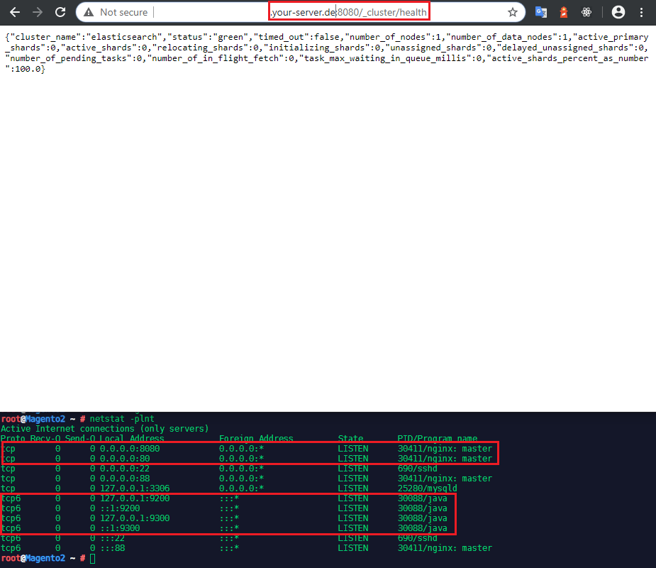Reload the current page
This screenshot has height=568, width=656.
coord(60,12)
